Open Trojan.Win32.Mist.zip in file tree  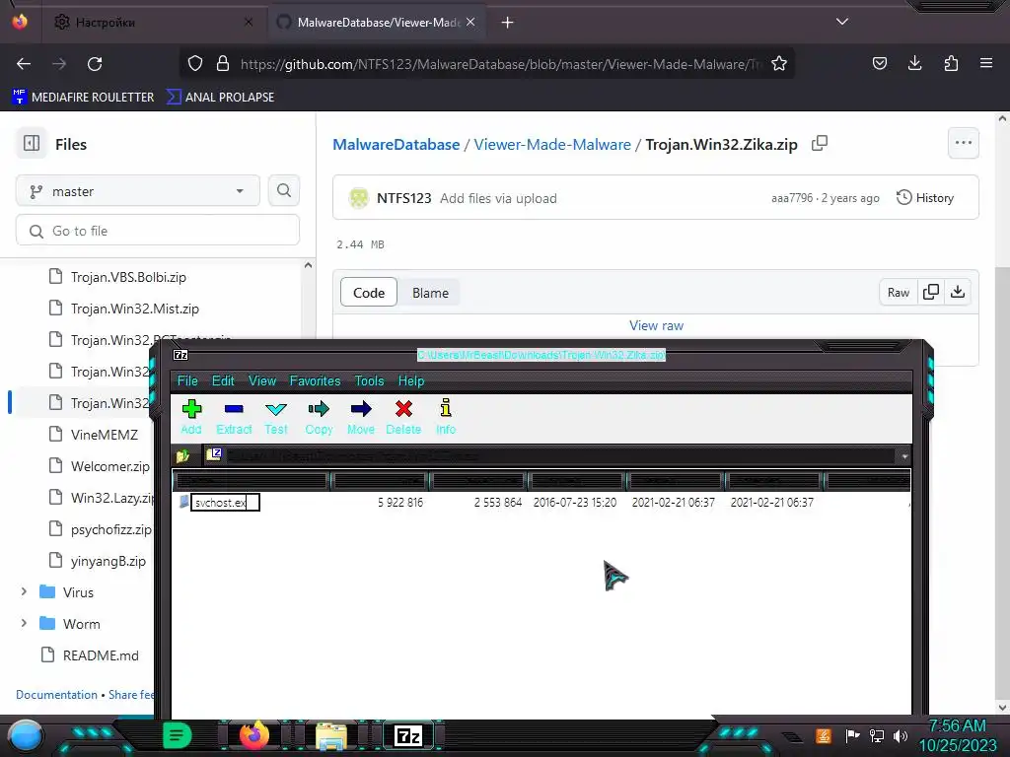click(134, 309)
